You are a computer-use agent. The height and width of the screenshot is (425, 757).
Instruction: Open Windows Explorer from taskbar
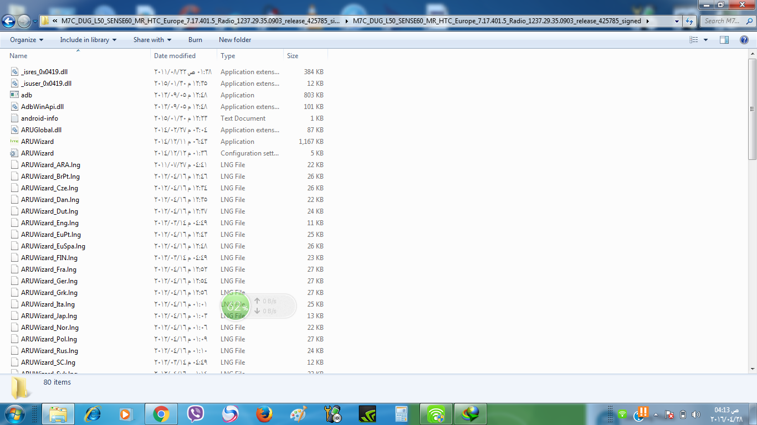[x=59, y=414]
